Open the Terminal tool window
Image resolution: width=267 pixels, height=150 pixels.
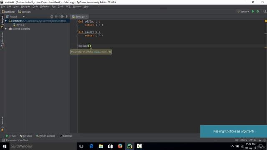pyautogui.click(x=66, y=136)
